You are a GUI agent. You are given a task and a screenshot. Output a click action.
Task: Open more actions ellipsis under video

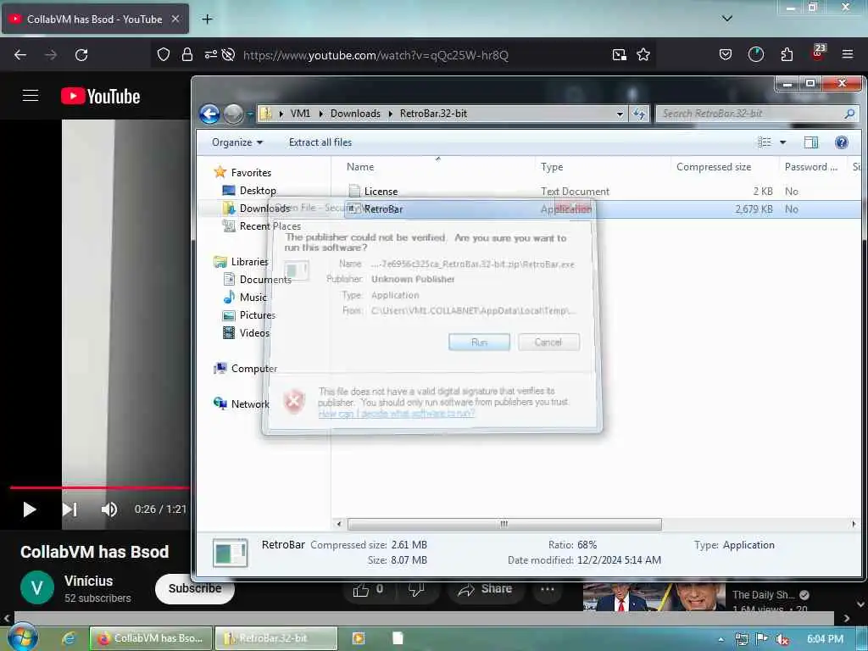(548, 590)
